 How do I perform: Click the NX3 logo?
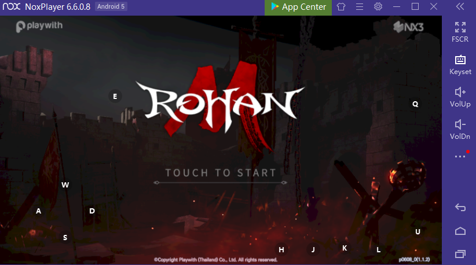pyautogui.click(x=408, y=27)
